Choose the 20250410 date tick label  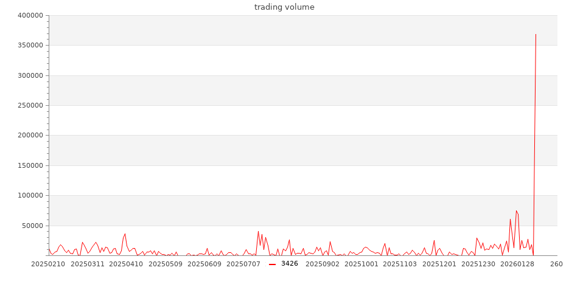click(x=126, y=264)
